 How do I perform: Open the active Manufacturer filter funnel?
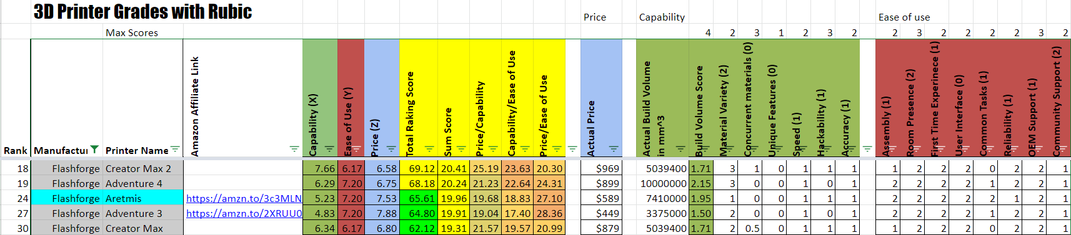(94, 150)
